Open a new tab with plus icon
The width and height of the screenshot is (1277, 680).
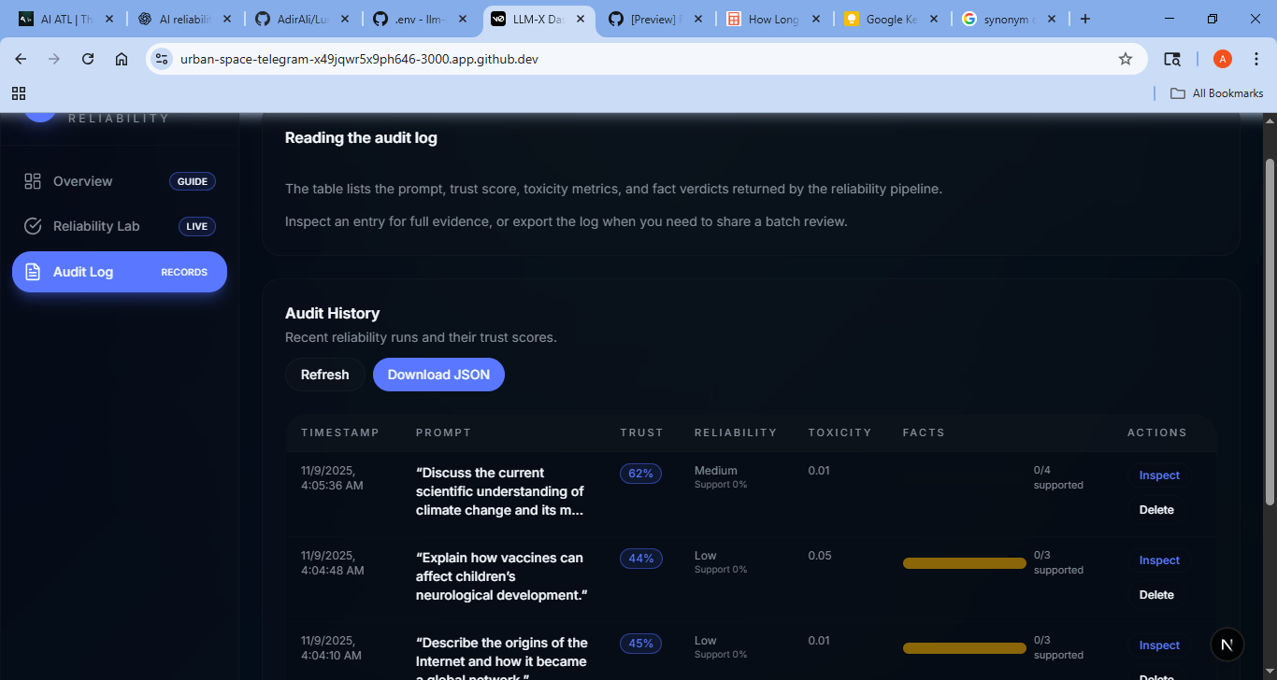click(x=1085, y=19)
